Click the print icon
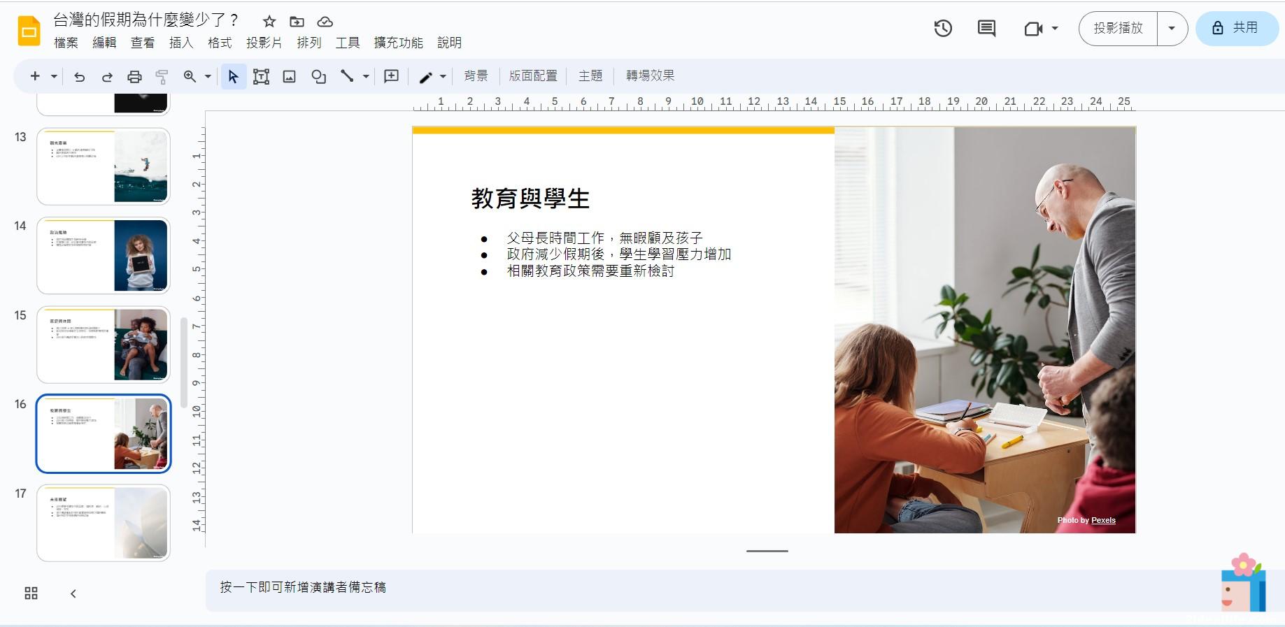This screenshot has width=1285, height=627. pyautogui.click(x=134, y=76)
